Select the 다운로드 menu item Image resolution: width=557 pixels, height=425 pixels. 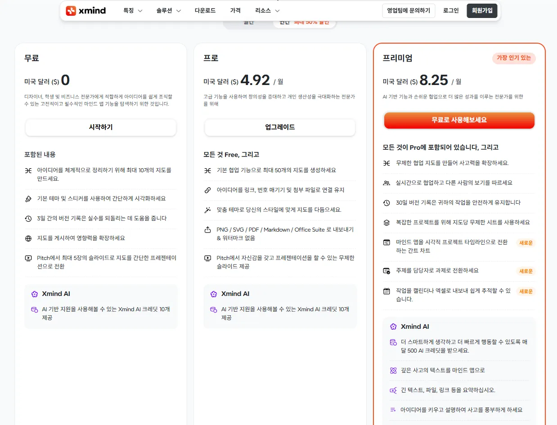point(205,10)
